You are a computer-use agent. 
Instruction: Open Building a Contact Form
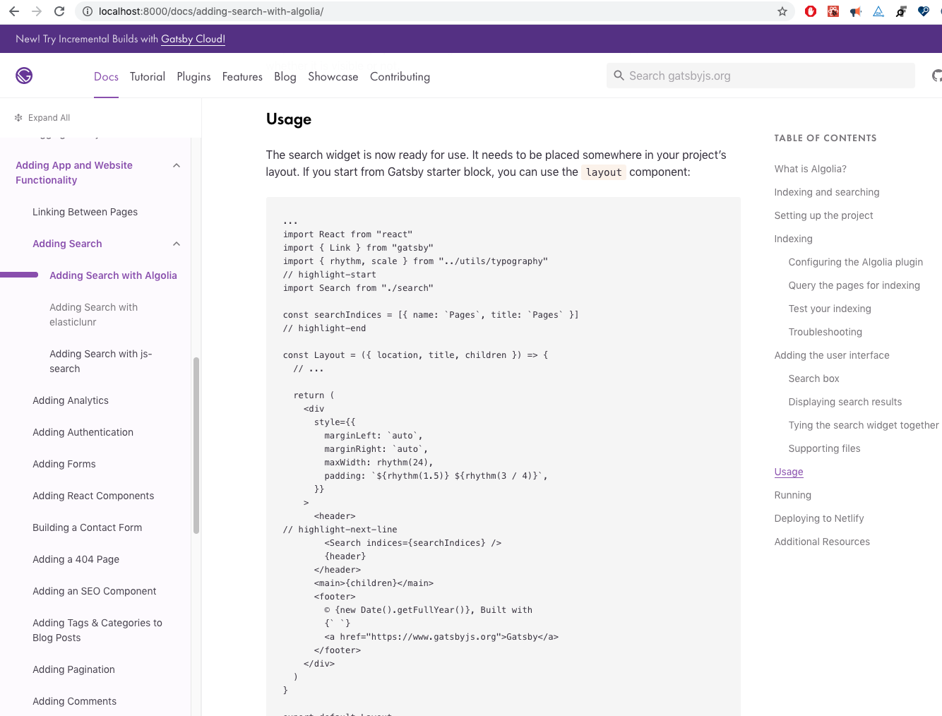point(87,527)
